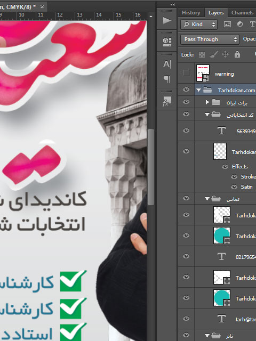Select first teal shape layer thumbnail under تماس
The image size is (256, 341).
coord(222,236)
